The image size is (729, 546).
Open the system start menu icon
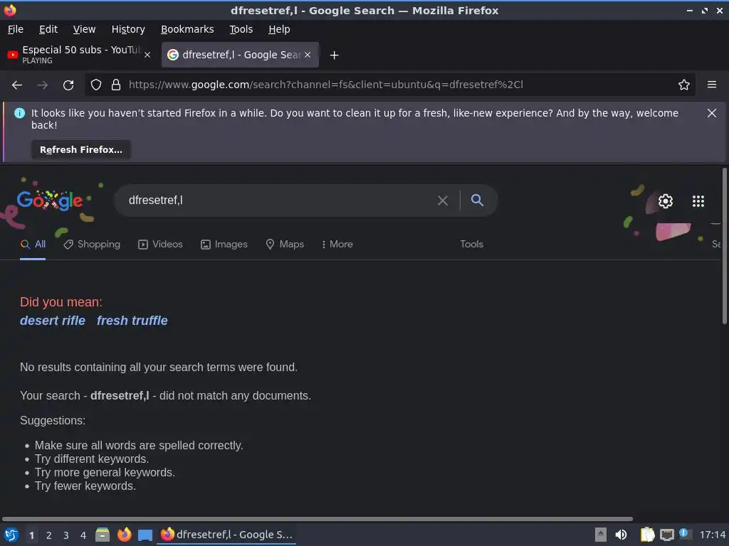click(x=11, y=535)
